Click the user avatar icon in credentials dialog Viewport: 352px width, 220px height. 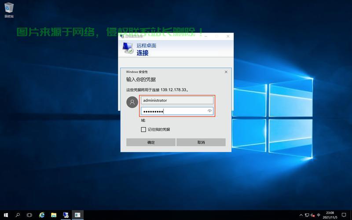tap(132, 103)
